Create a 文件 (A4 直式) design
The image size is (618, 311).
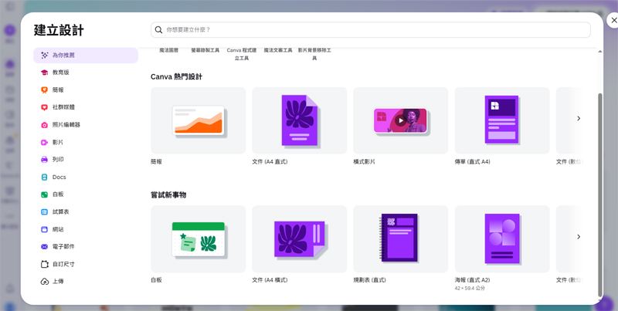pyautogui.click(x=300, y=120)
